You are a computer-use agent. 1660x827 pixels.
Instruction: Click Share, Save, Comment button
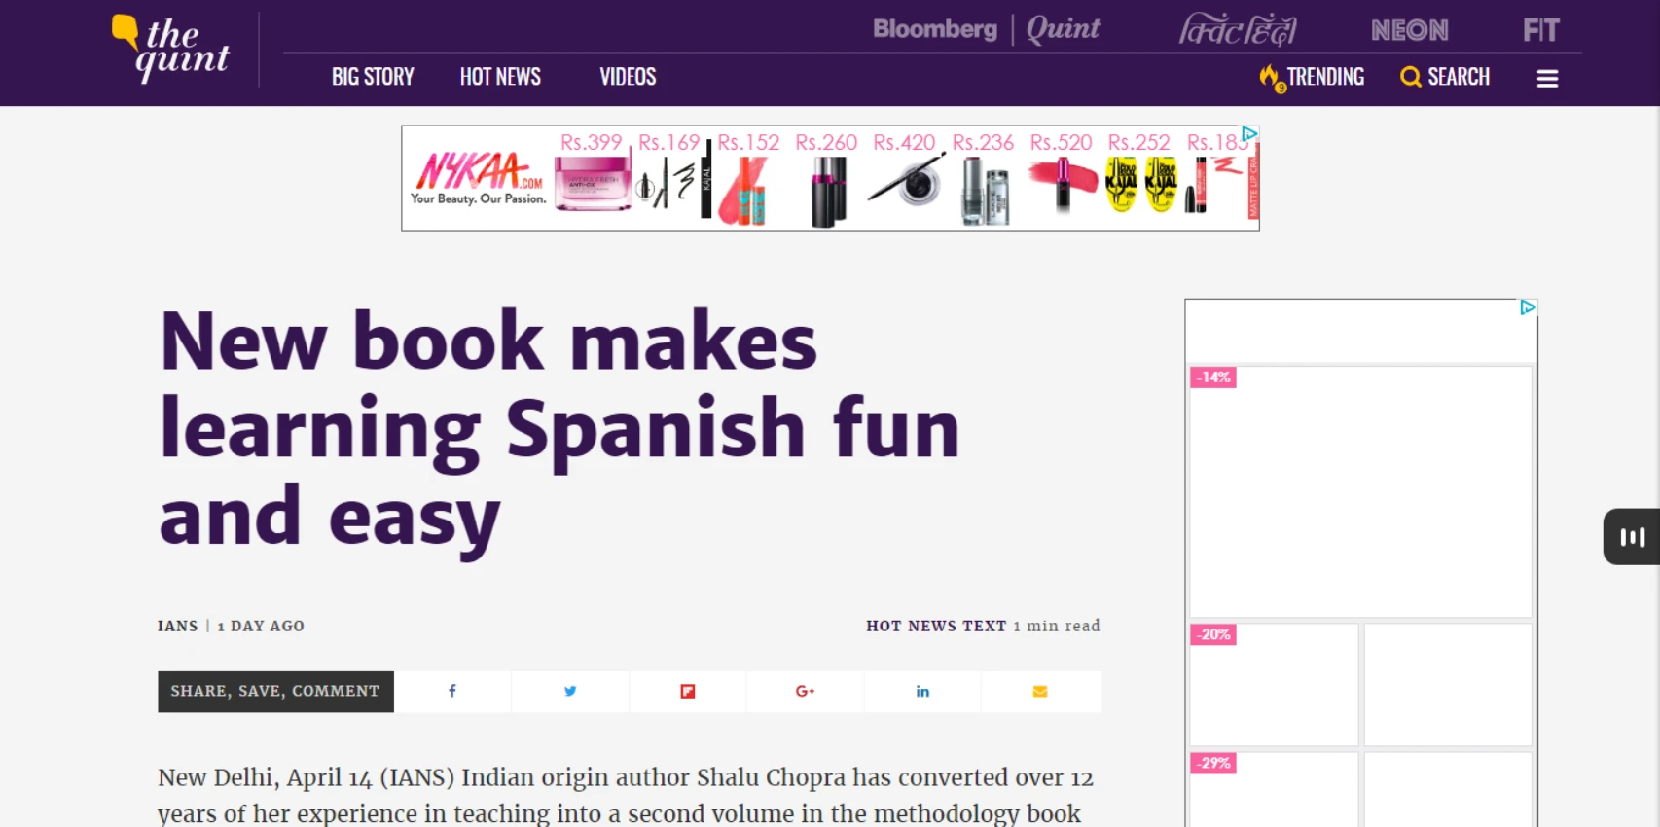tap(275, 692)
